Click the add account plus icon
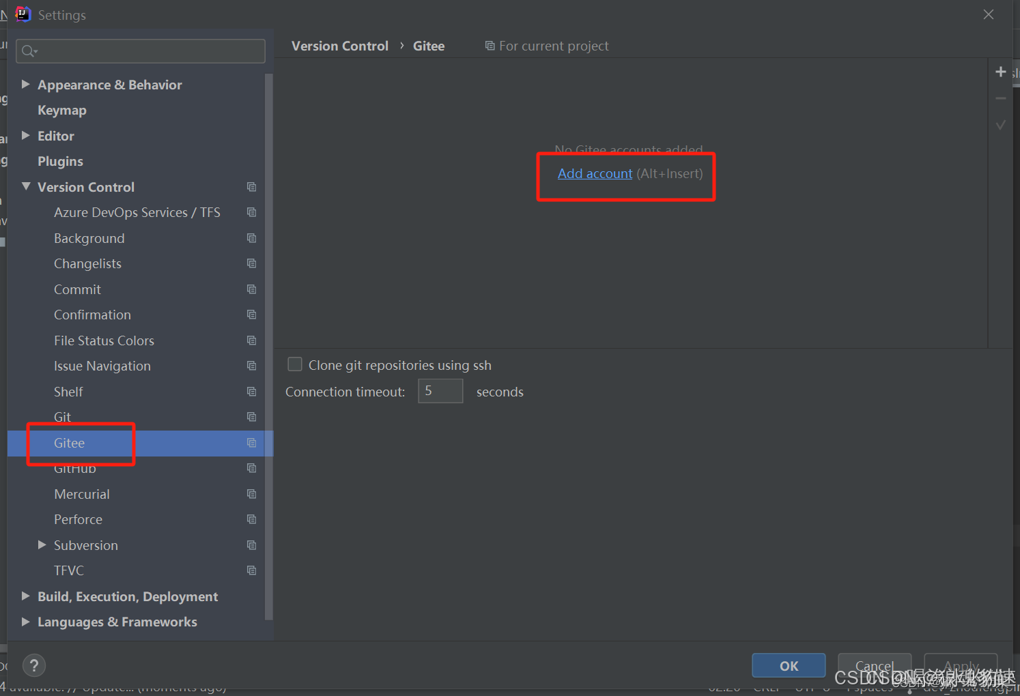1020x696 pixels. point(1001,72)
